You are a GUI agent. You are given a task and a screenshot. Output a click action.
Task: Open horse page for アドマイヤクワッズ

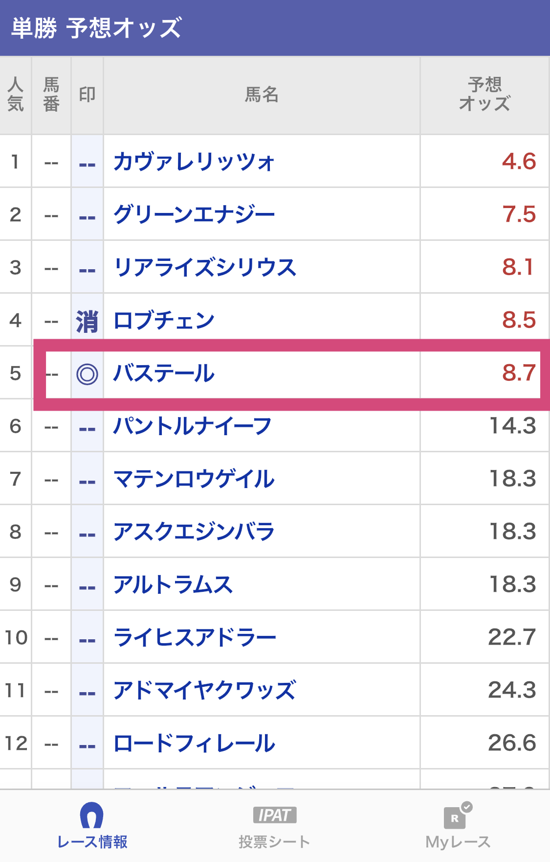(204, 691)
